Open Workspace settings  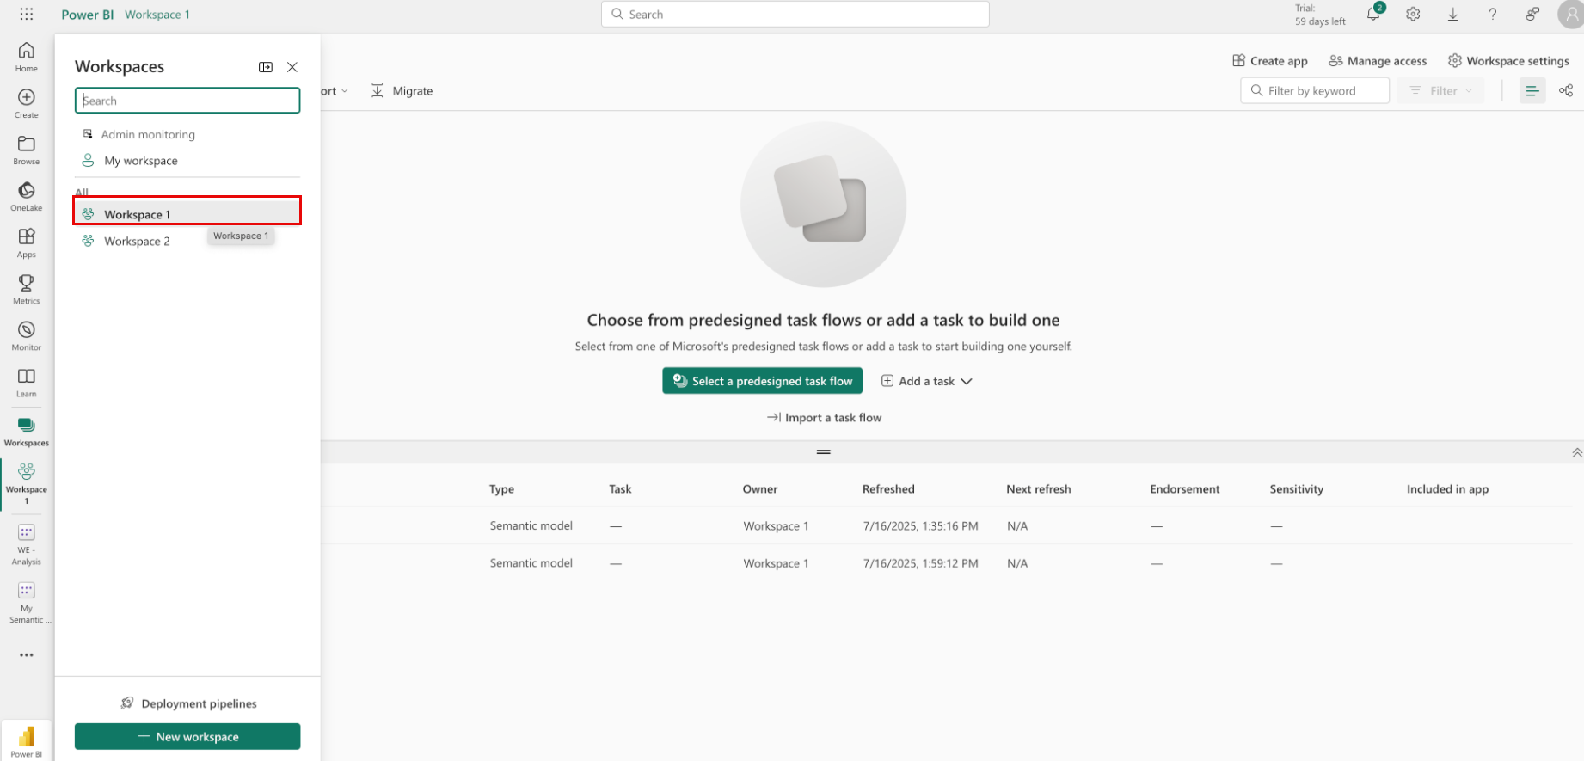point(1508,61)
